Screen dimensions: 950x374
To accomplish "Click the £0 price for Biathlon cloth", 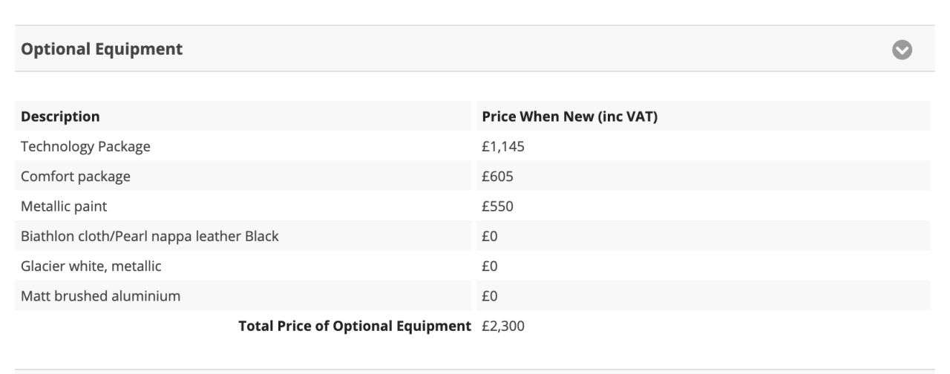I will (x=490, y=237).
